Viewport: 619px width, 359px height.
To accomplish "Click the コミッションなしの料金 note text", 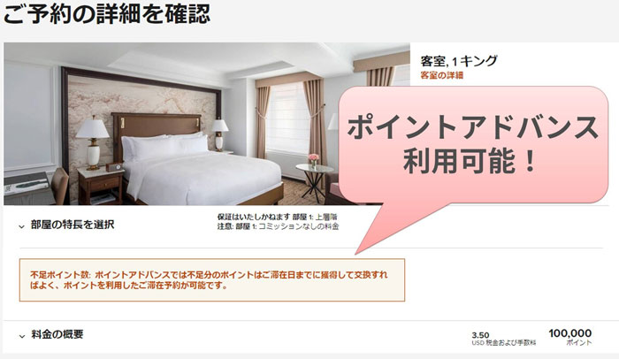I will [299, 226].
